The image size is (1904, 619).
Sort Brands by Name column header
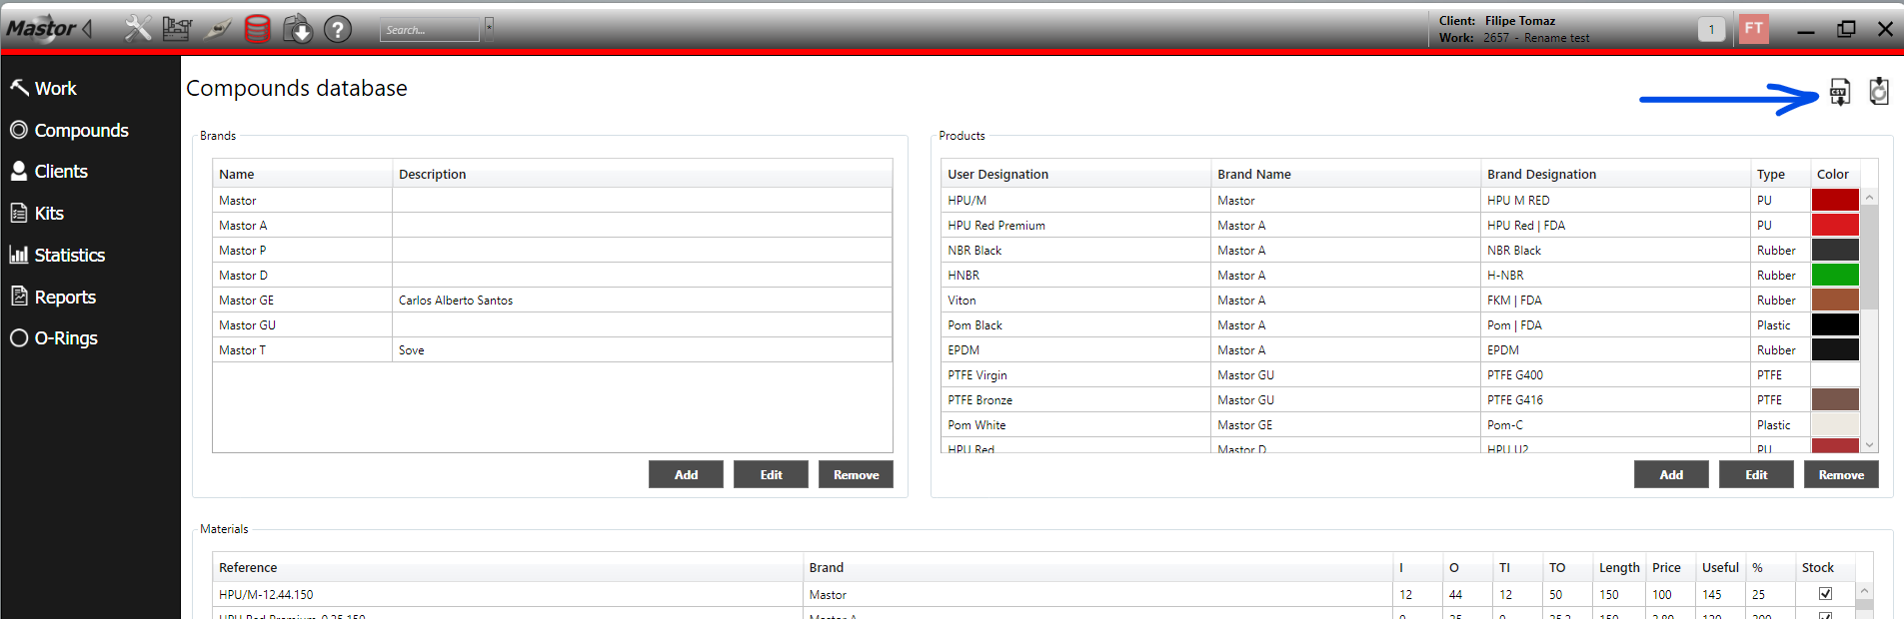pos(302,174)
